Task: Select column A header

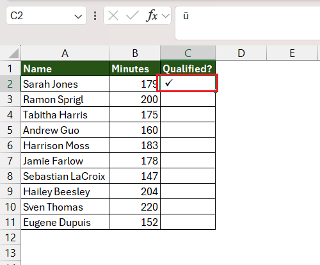Action: coord(65,53)
